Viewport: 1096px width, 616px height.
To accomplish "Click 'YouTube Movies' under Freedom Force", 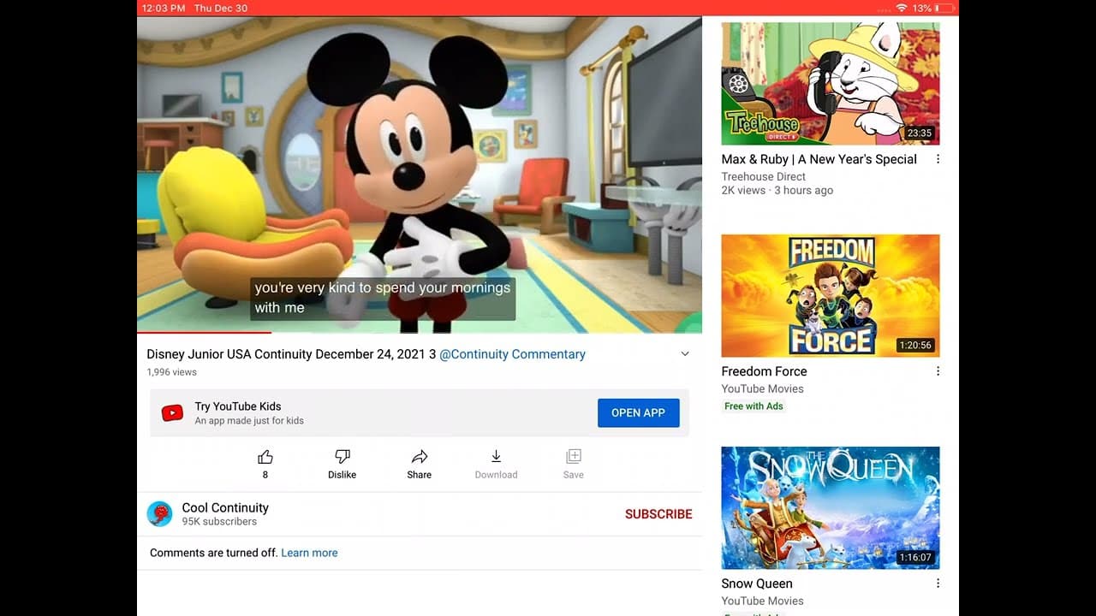I will (762, 388).
